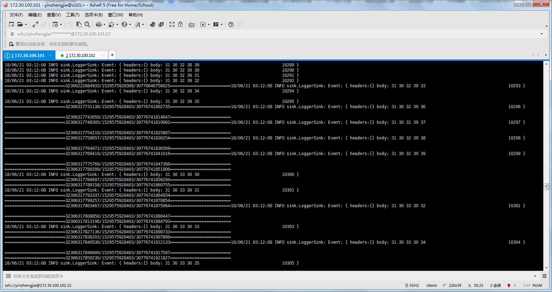
Task: Click the xterm status bar label
Action: (432, 285)
